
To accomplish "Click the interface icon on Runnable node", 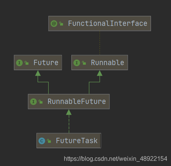I will tap(77, 63).
